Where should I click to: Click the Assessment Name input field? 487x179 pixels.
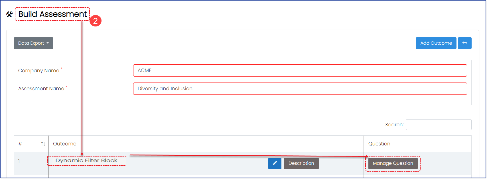[300, 89]
